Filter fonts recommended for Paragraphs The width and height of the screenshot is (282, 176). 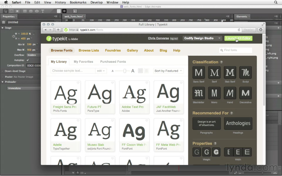point(207,123)
